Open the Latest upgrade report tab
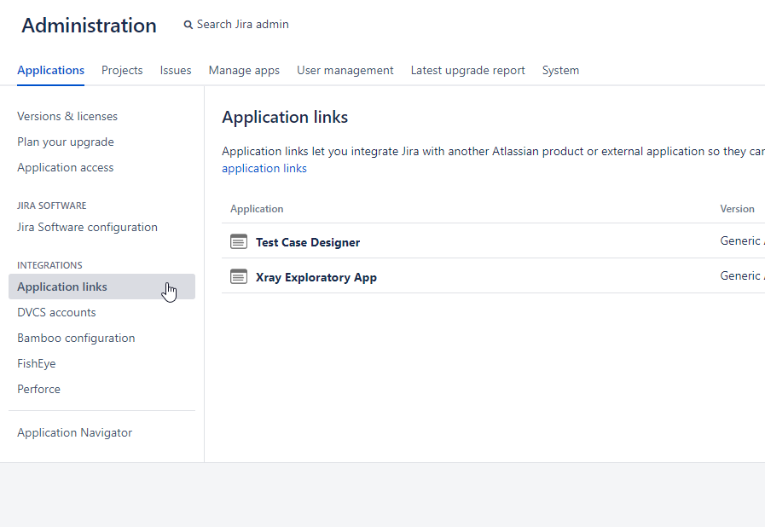 pyautogui.click(x=468, y=70)
